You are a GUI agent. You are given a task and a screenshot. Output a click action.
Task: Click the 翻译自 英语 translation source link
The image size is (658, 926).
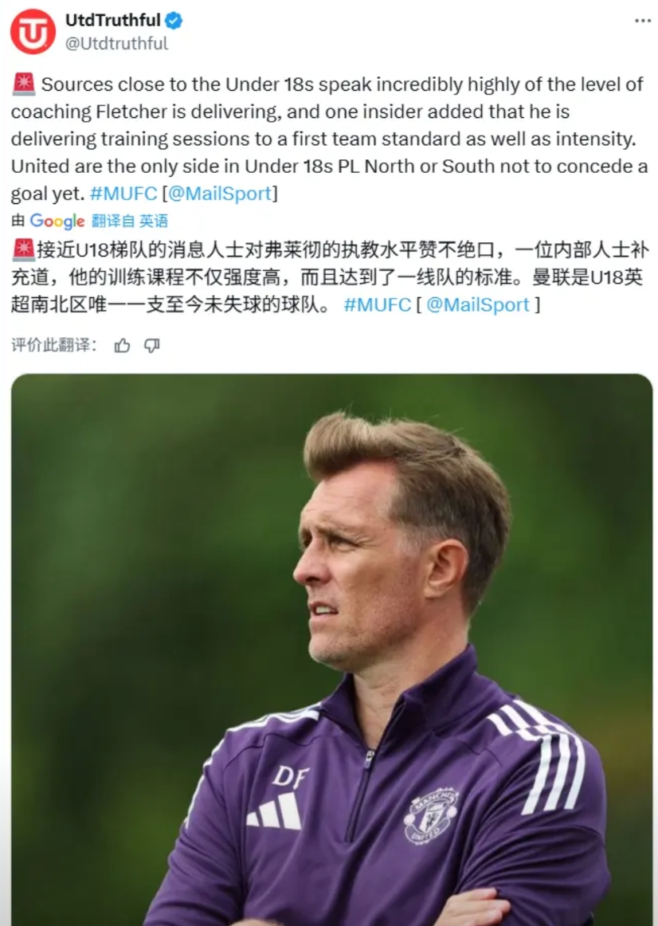(130, 221)
